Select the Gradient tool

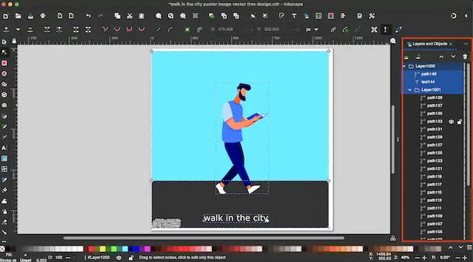pyautogui.click(x=4, y=159)
